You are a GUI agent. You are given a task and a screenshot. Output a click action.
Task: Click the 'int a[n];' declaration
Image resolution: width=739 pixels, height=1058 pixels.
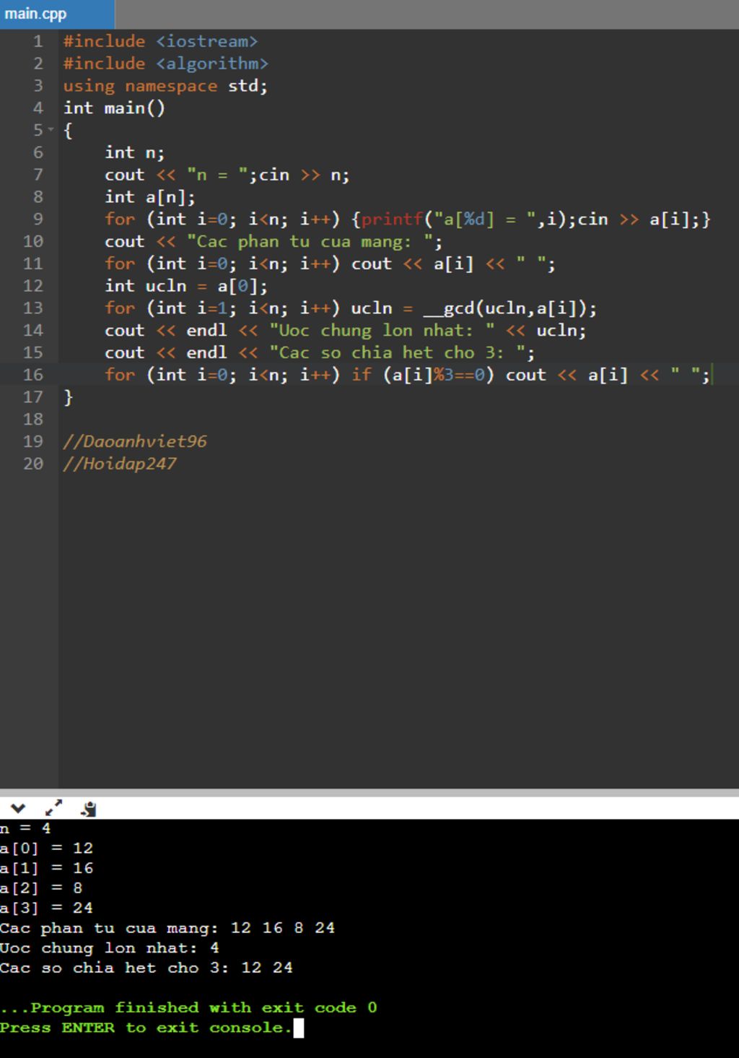(150, 196)
